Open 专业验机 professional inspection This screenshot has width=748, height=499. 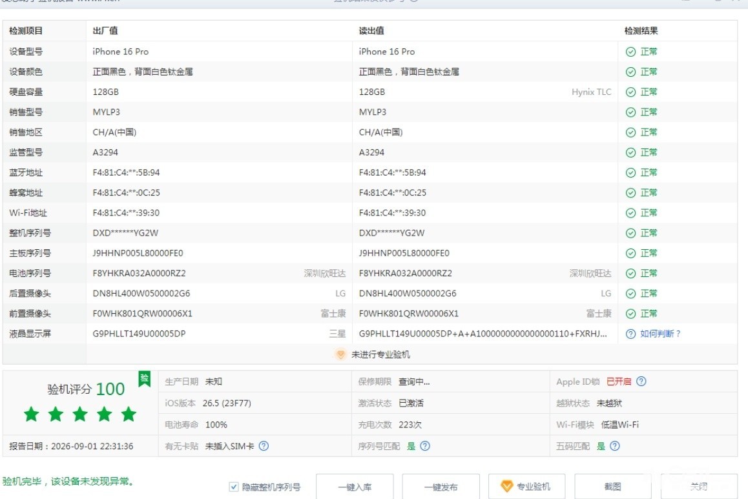pos(526,487)
